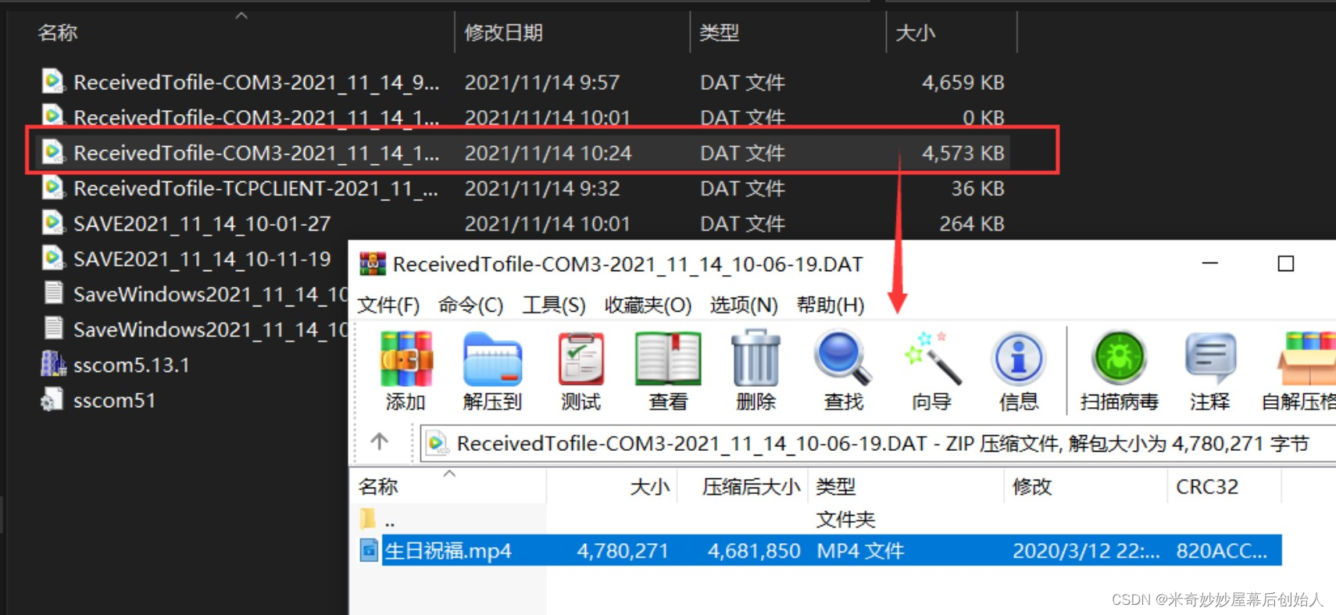Viewport: 1336px width, 615px height.
Task: Open the 向导 (Wizard) wand icon
Action: pos(931,359)
